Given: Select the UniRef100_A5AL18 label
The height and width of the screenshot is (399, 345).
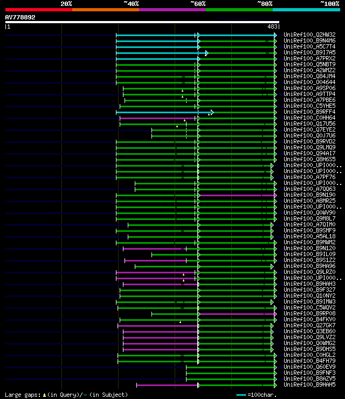Looking at the screenshot, I should [x=309, y=236].
